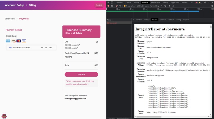214x119 pixels.
Task: Open the No throttling dropdown
Action: pyautogui.click(x=156, y=6)
